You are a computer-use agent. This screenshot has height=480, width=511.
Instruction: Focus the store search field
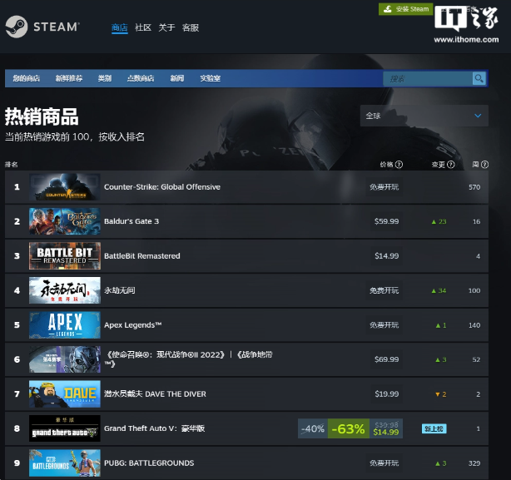point(428,78)
